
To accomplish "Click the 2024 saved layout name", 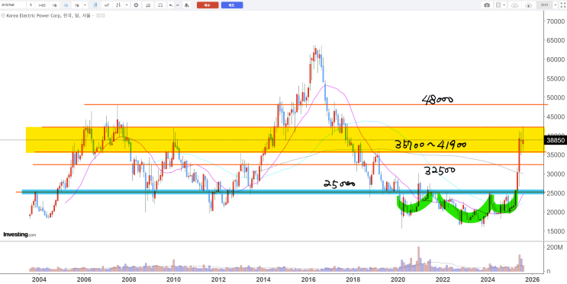I will [x=544, y=5].
